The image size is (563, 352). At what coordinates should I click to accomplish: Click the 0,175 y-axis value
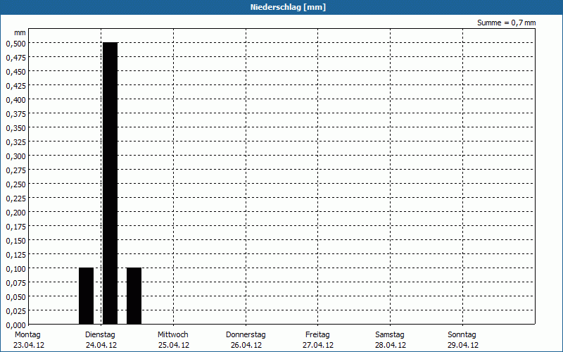pos(15,227)
